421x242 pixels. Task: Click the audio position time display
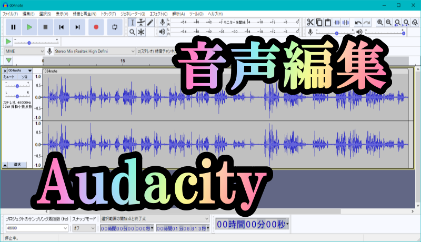click(252, 224)
